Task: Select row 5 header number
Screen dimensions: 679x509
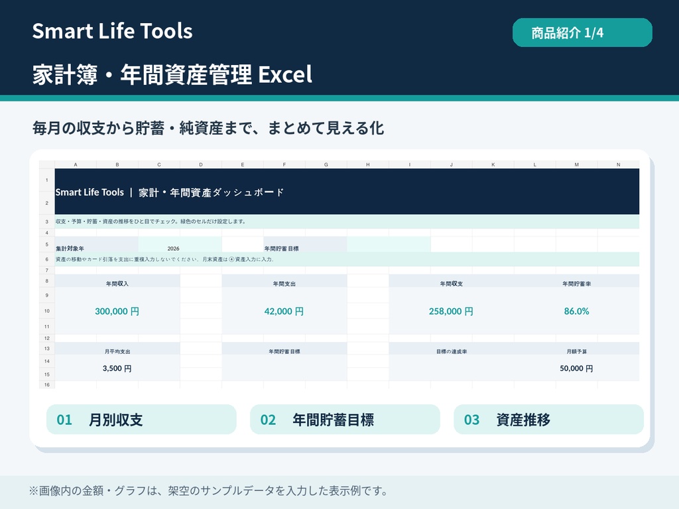Action: click(47, 244)
